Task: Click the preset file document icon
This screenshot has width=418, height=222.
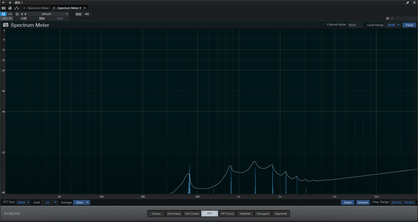Action: click(x=17, y=14)
